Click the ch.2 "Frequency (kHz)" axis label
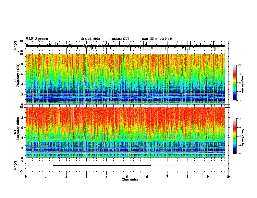Screen dimensions: 257x198 (x=18, y=129)
